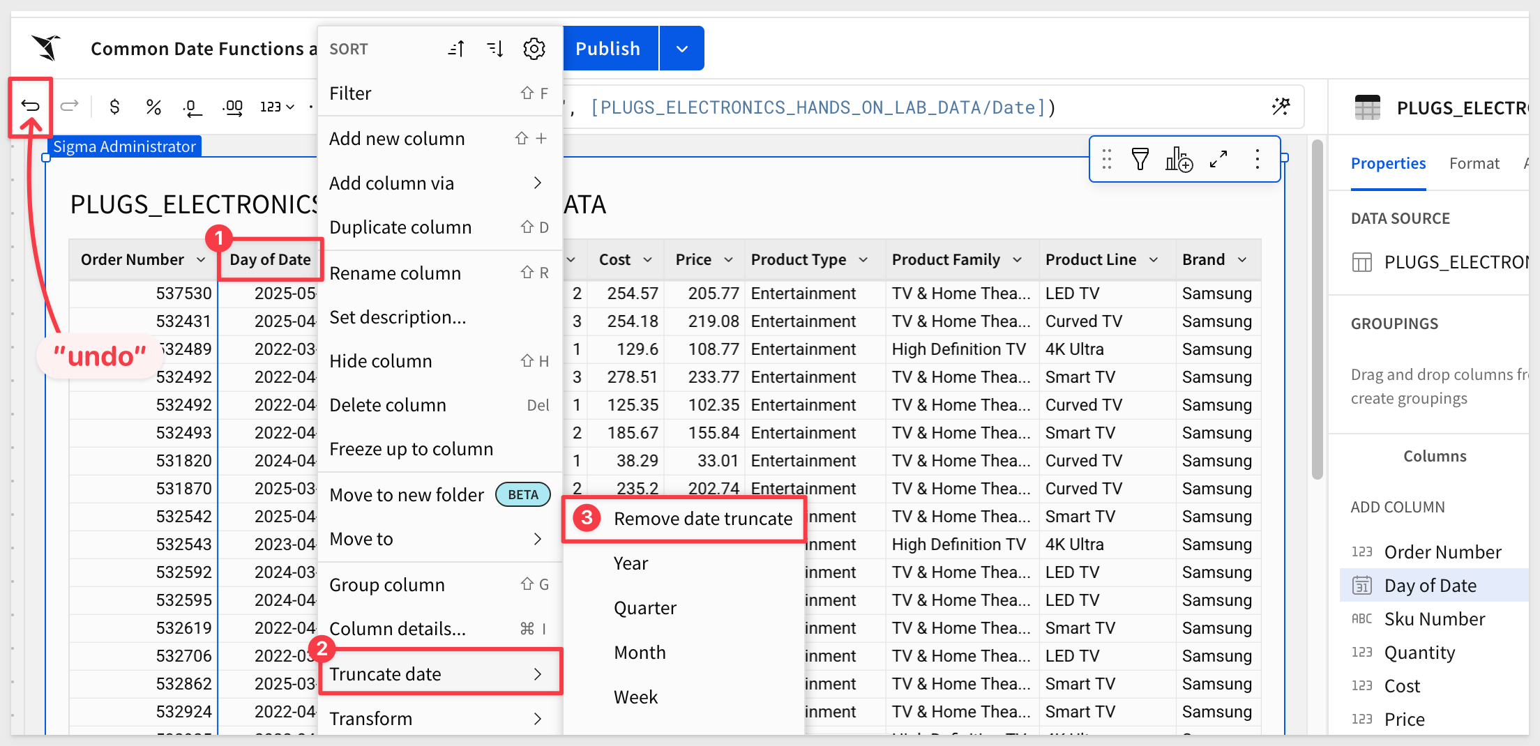Open the Product Type column dropdown
Screen dimensions: 1540x746
tap(863, 260)
